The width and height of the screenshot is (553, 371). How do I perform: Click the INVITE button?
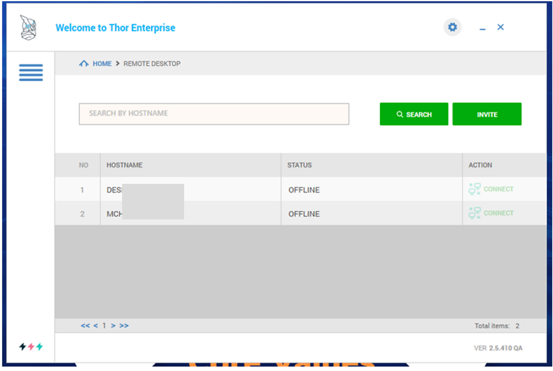[487, 114]
